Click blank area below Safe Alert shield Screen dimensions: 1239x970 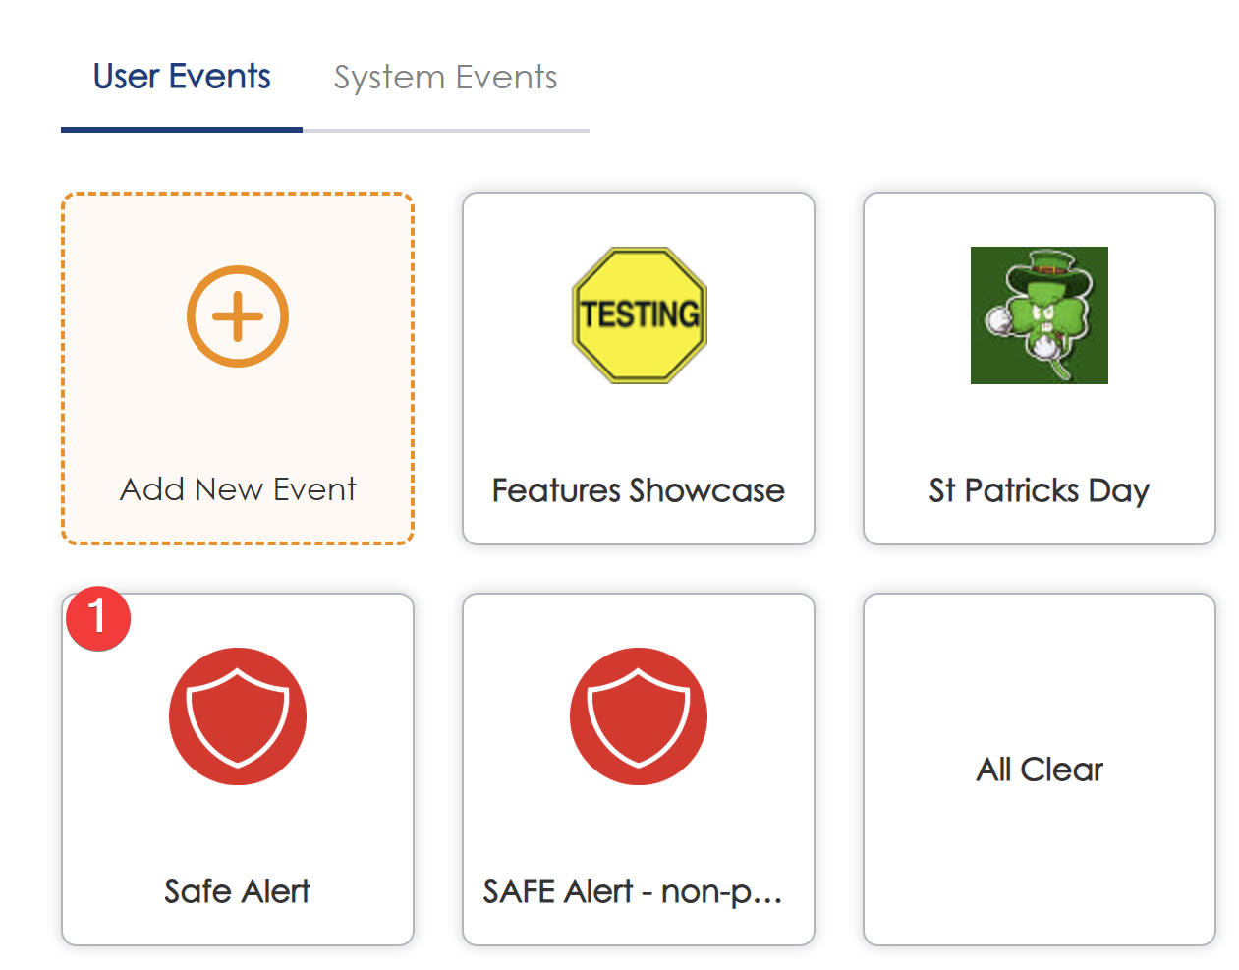pyautogui.click(x=238, y=830)
